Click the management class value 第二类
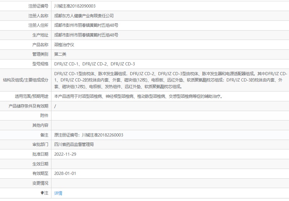 tap(60, 54)
